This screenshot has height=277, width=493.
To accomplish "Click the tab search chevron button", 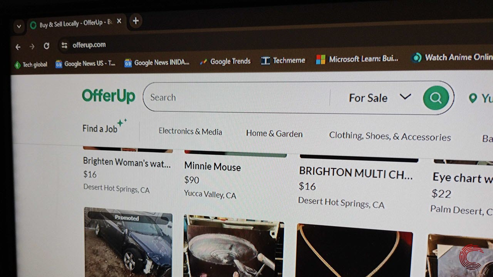I will [18, 27].
